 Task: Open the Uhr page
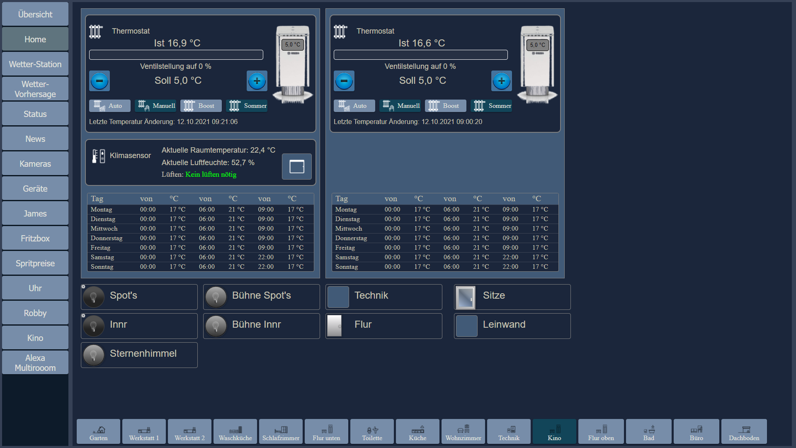(x=35, y=288)
